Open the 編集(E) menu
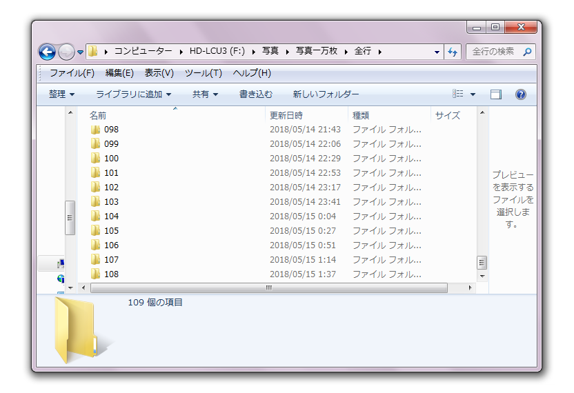 click(x=119, y=73)
